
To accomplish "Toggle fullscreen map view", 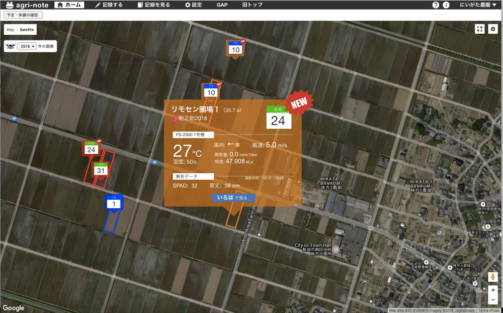I will coord(479,29).
